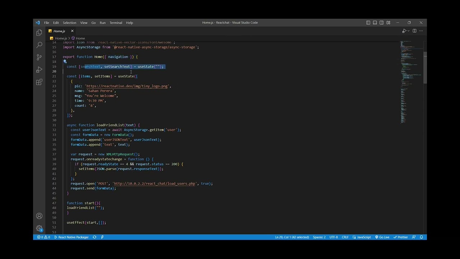Select the Home.js editor tab
Viewport: 460px width, 259px height.
[x=62, y=31]
